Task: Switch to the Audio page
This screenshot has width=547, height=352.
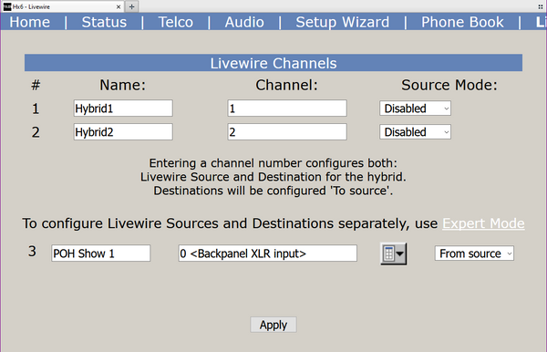Action: [244, 22]
